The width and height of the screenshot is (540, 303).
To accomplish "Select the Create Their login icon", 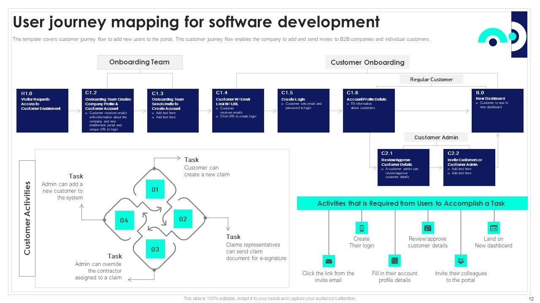I will pyautogui.click(x=362, y=228).
